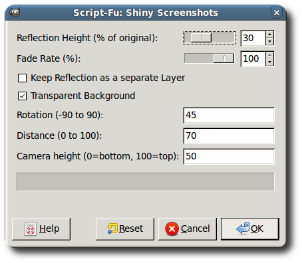
Task: Enable Keep Reflection as a separate Layer
Action: (22, 78)
